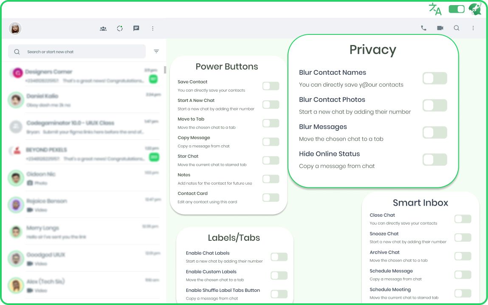Start a video call
The width and height of the screenshot is (488, 305).
coord(440,28)
